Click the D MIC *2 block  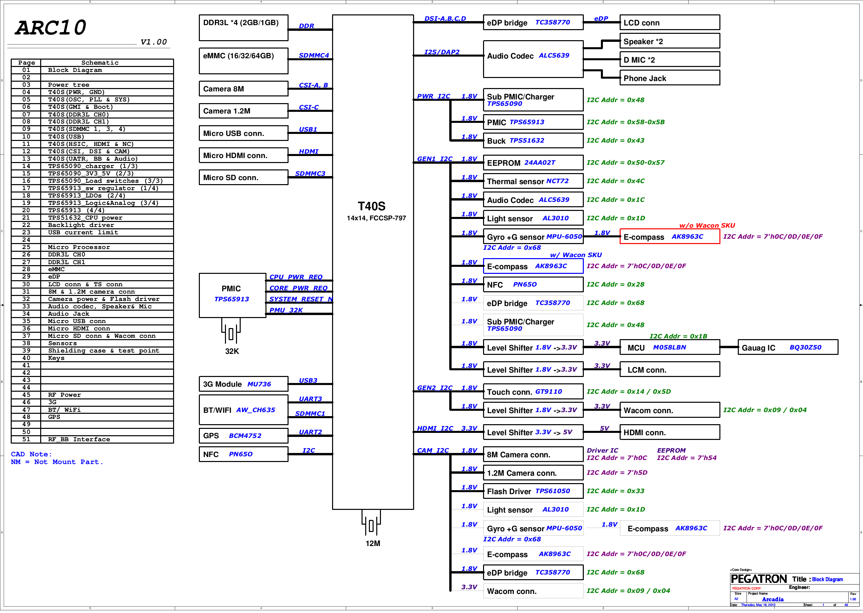click(x=670, y=60)
